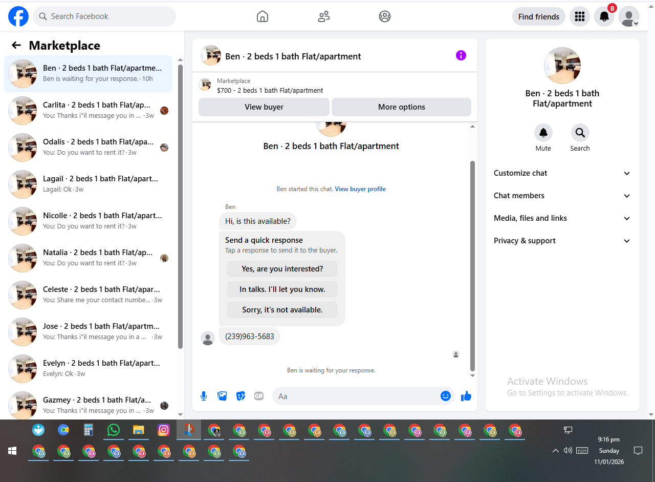Open Instagram from the taskbar
Image resolution: width=655 pixels, height=482 pixels.
click(164, 430)
